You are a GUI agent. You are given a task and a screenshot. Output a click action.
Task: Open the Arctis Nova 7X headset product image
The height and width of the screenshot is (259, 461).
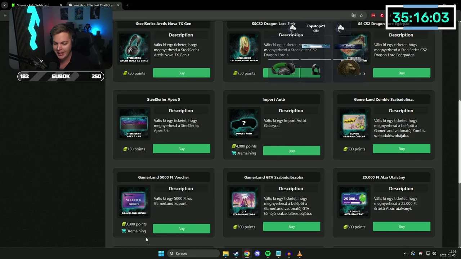[134, 48]
